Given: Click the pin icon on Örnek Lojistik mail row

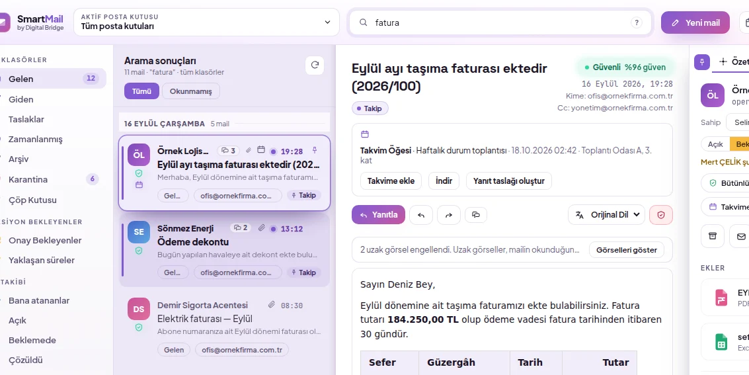Looking at the screenshot, I should 314,151.
